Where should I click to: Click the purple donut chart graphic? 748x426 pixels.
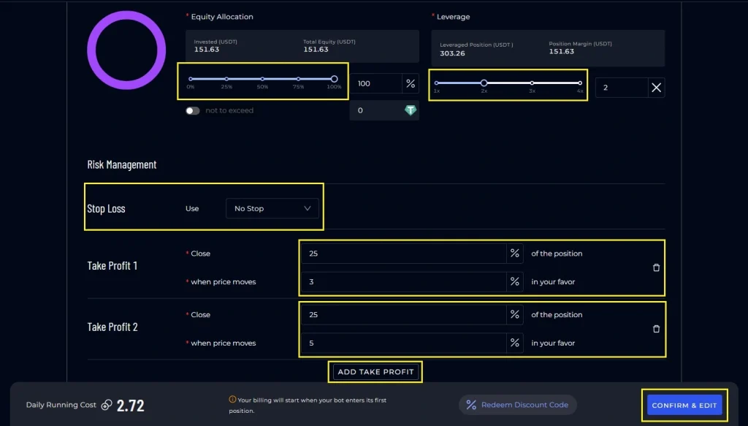[x=126, y=50]
